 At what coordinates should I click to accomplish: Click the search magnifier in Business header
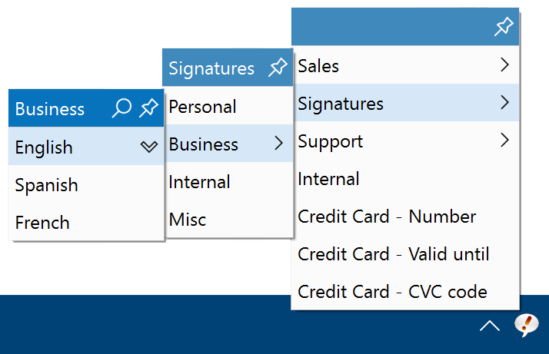tap(121, 108)
